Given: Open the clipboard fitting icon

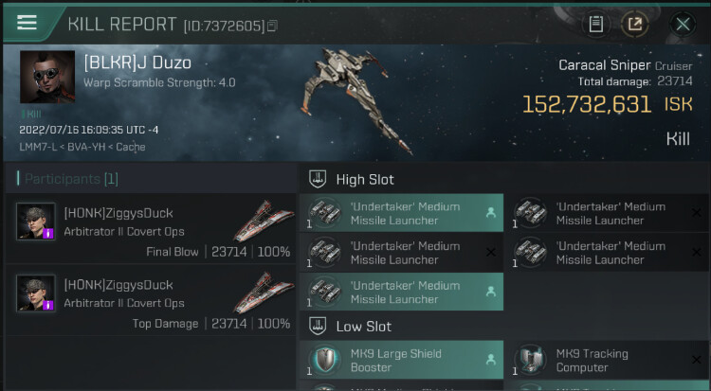Looking at the screenshot, I should point(595,24).
